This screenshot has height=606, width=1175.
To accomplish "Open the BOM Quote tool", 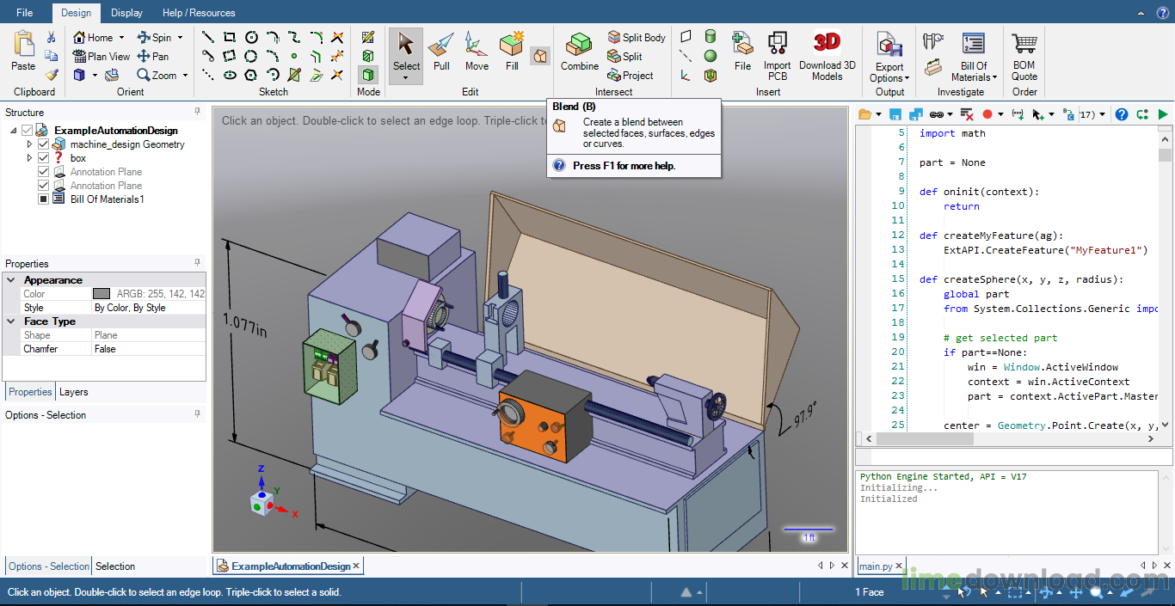I will (1024, 55).
